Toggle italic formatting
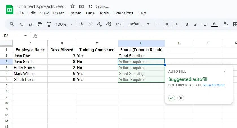Image resolution: width=237 pixels, height=128 pixels. coord(195,24)
